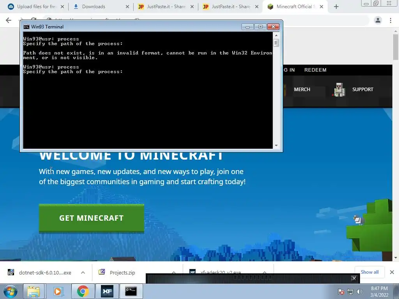Click the terminal scrollbar up arrow
The height and width of the screenshot is (299, 399).
point(276,35)
